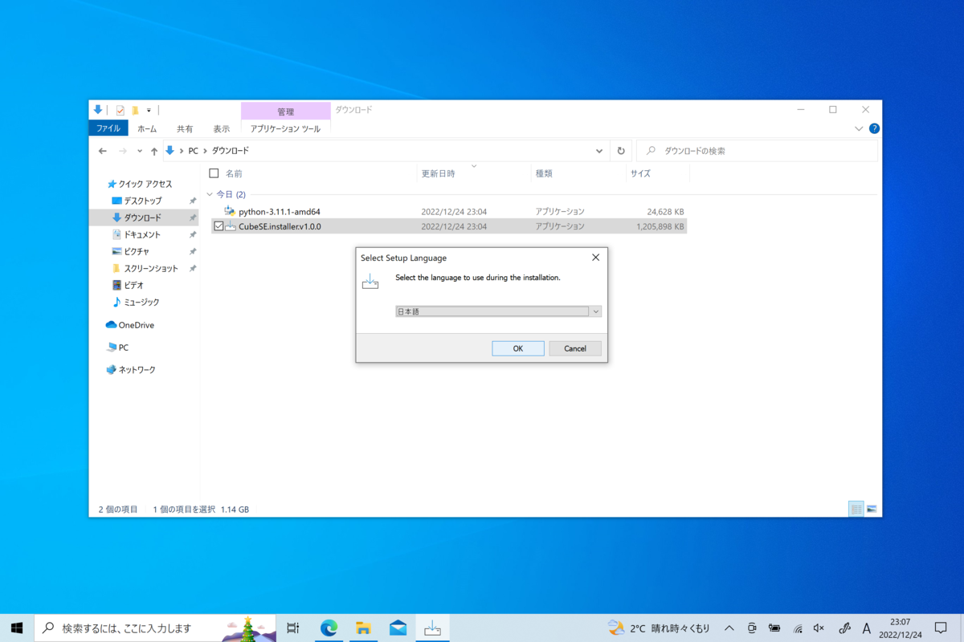The width and height of the screenshot is (964, 642).
Task: Open the quick access toolbar customize dropdown
Action: (x=149, y=110)
